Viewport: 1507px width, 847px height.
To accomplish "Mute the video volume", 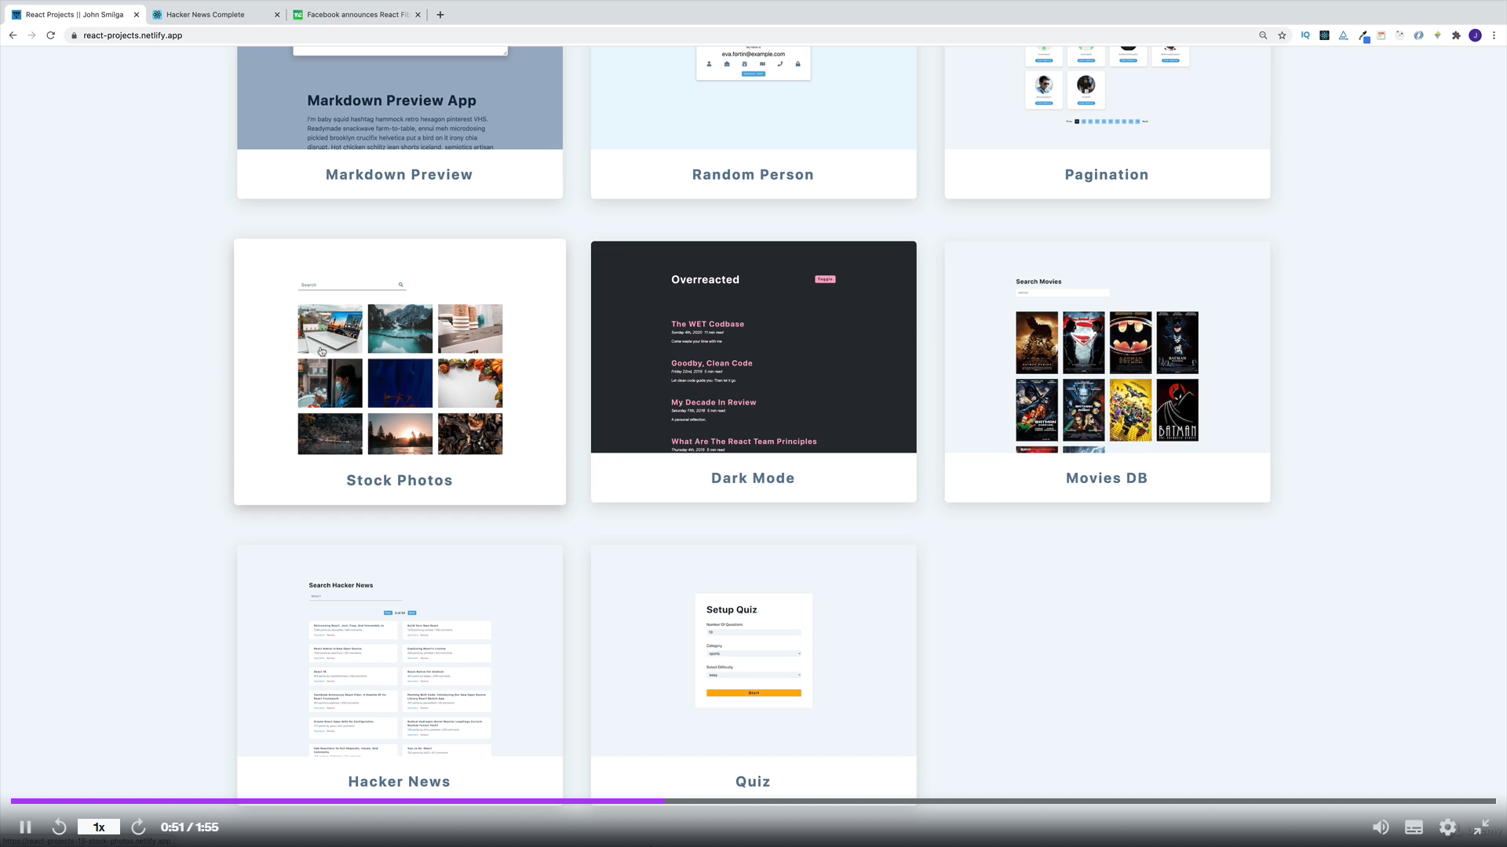I will tap(1380, 827).
